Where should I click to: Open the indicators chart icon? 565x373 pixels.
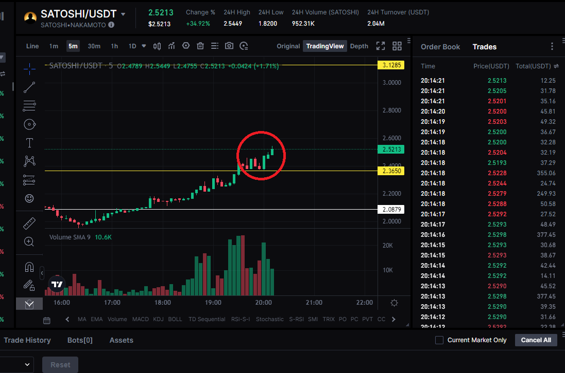[x=172, y=46]
